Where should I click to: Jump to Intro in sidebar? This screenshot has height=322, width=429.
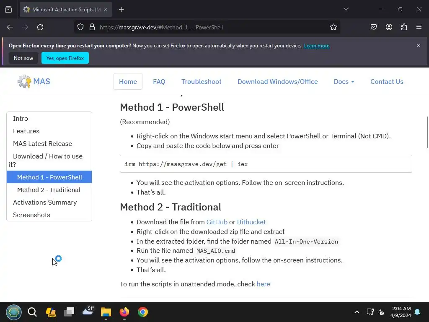pyautogui.click(x=21, y=119)
